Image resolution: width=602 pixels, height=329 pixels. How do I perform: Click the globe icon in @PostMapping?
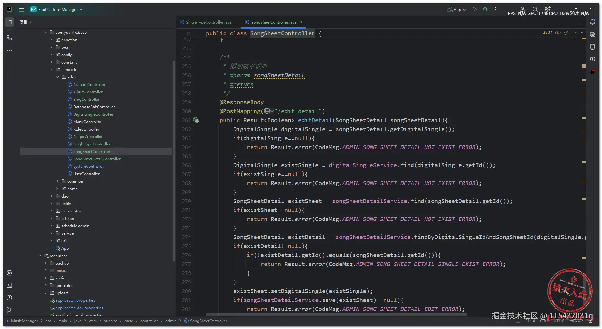point(267,111)
